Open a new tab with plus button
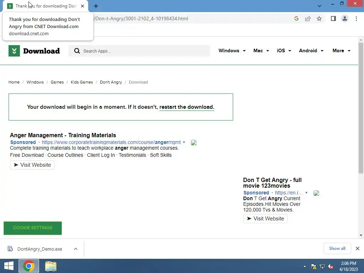The image size is (364, 273). 96,6
